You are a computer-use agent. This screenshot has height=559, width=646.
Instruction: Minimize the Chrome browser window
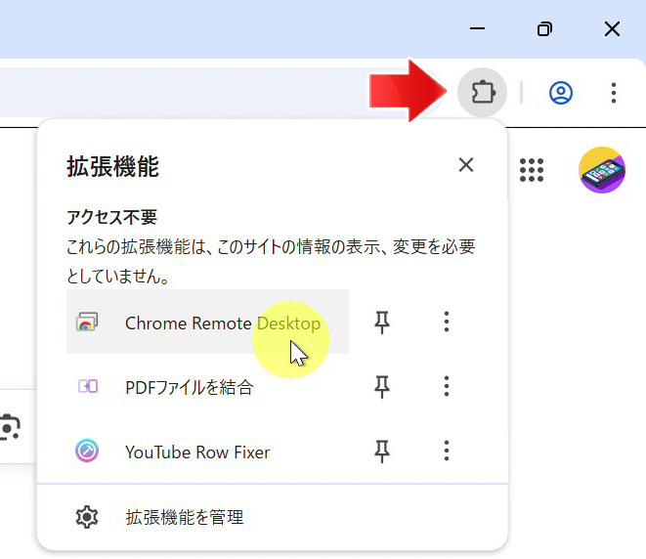pos(477,29)
